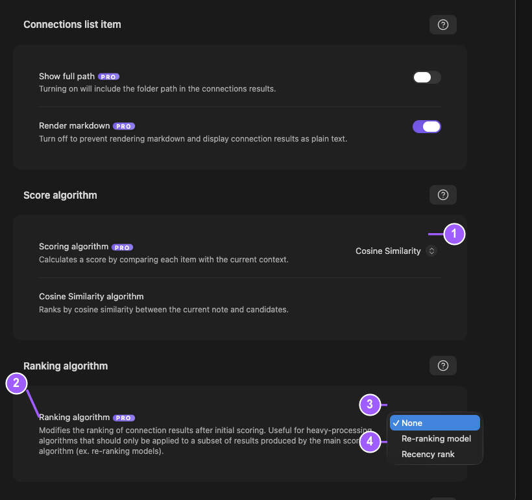Click the Cosine Similarity algorithm heading

(x=91, y=297)
